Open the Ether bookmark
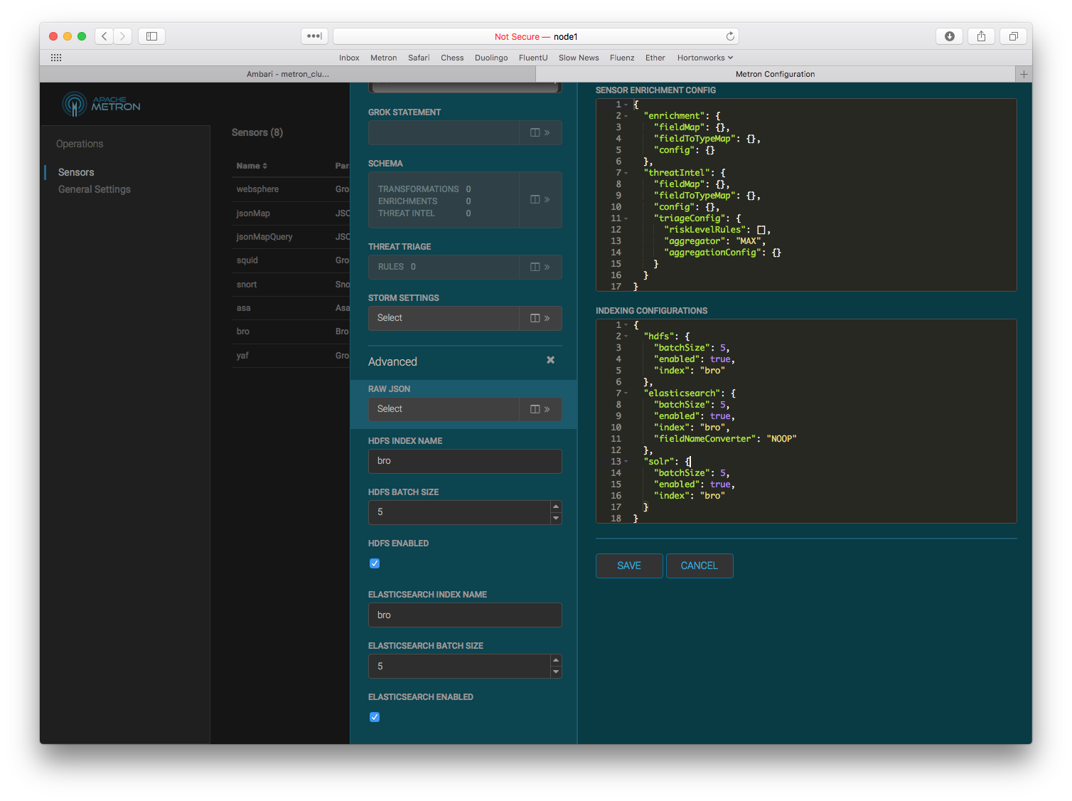This screenshot has height=801, width=1072. click(655, 58)
